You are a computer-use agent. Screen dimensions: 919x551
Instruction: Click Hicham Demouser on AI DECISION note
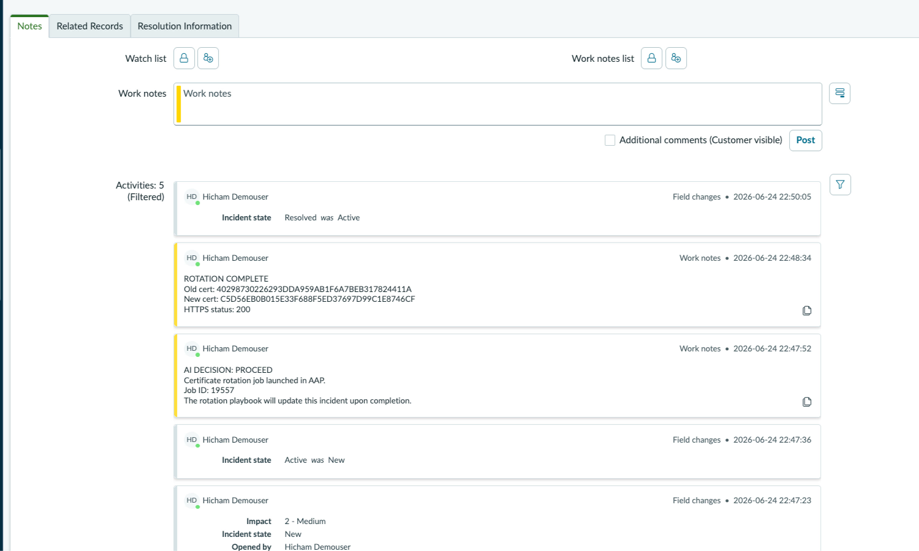click(x=235, y=349)
